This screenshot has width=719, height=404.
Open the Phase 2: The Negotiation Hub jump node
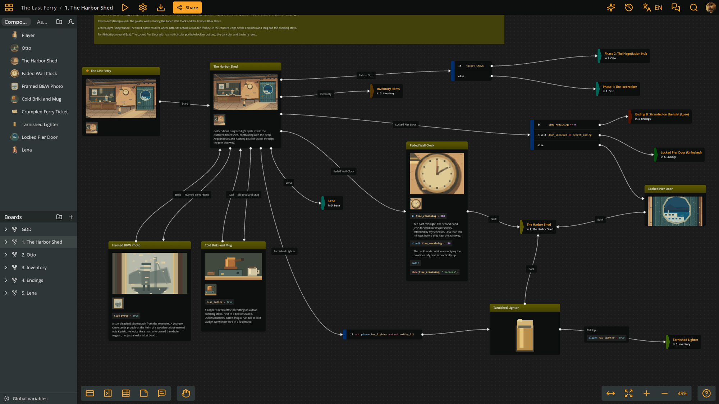(x=624, y=56)
